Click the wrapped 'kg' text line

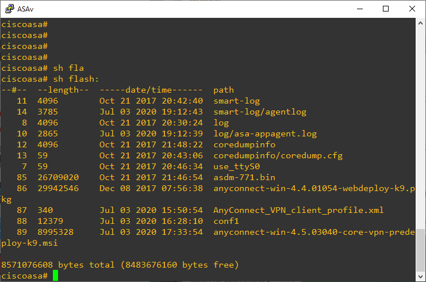[6, 200]
